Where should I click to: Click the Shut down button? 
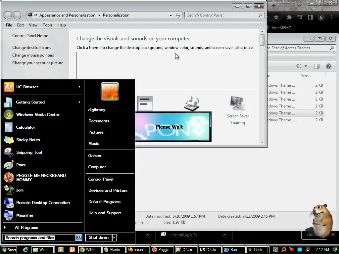pos(99,237)
